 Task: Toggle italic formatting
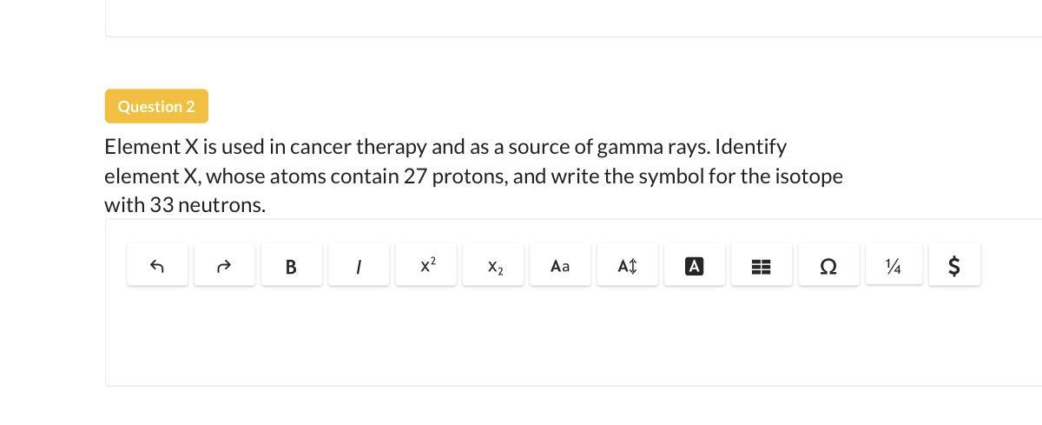click(x=359, y=266)
